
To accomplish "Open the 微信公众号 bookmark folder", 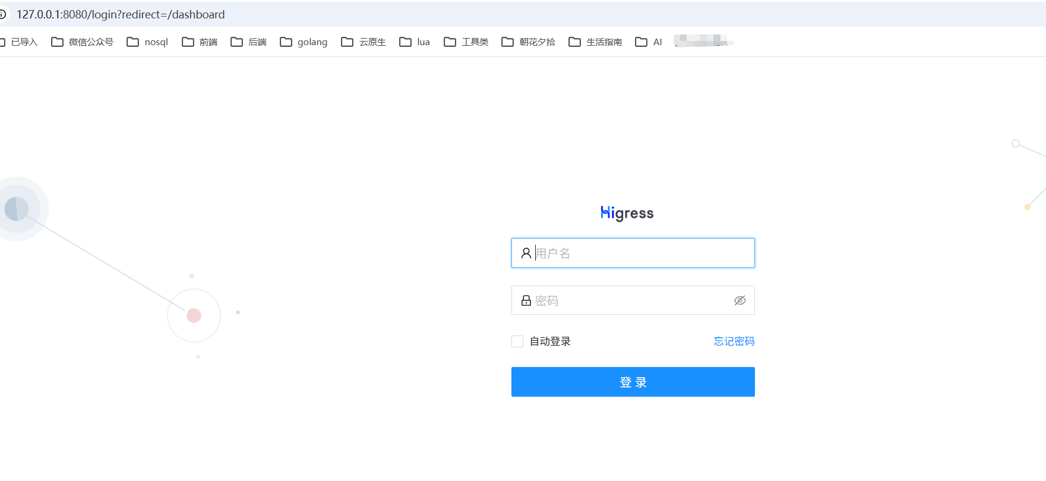I will tap(83, 42).
